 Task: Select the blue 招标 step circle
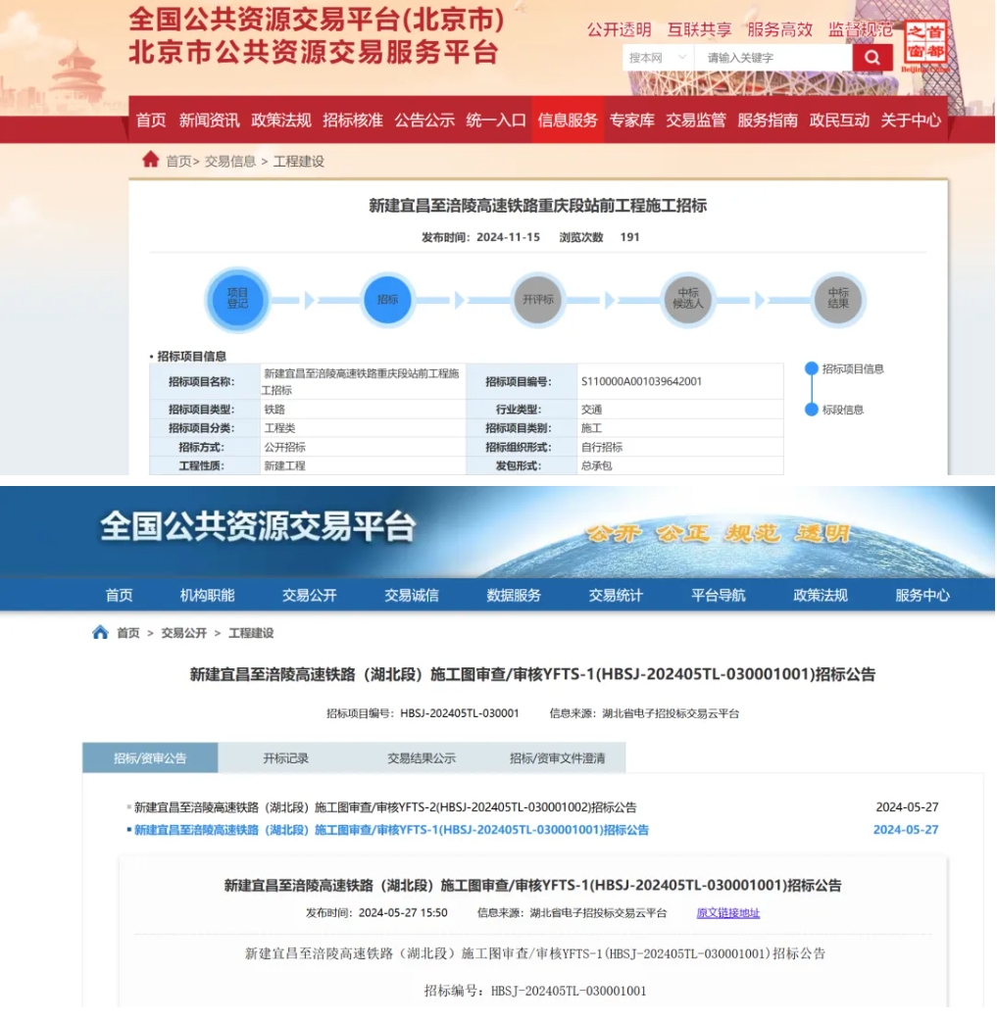[x=387, y=299]
